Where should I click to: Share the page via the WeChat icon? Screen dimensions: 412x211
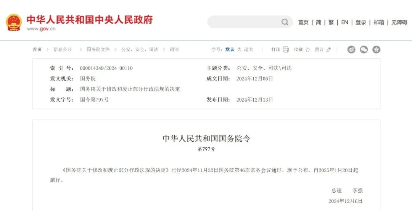coord(364,50)
